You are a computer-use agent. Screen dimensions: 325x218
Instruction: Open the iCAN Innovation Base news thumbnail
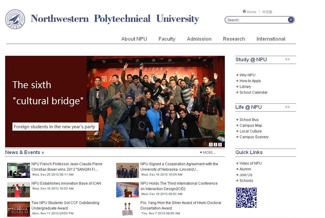[19, 190]
